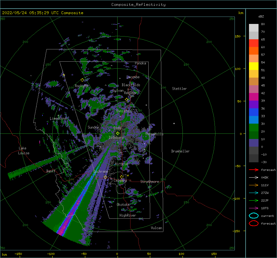277x258 pixels.
Task: Click the Vulcan town label
Action: point(156,228)
